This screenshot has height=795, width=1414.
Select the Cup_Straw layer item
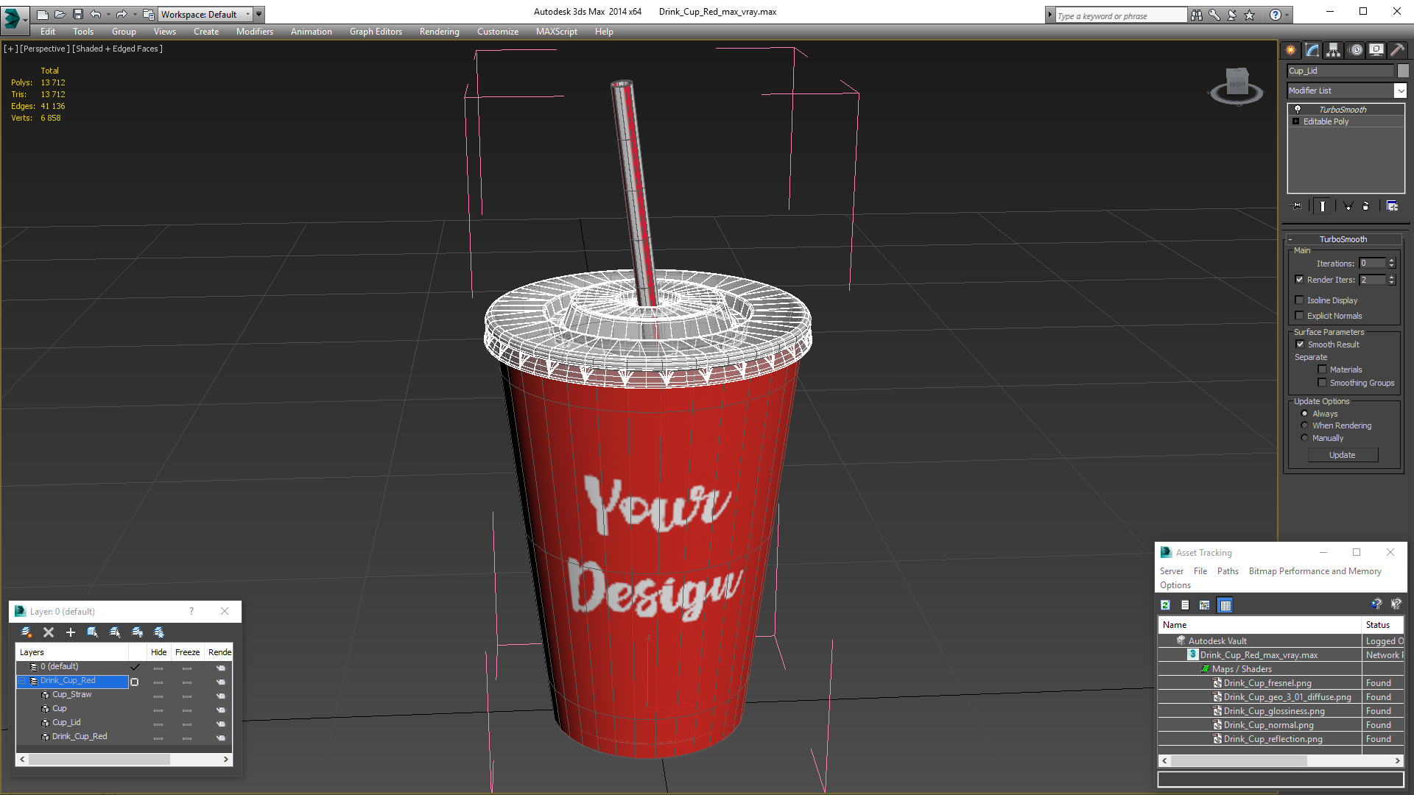tap(71, 694)
